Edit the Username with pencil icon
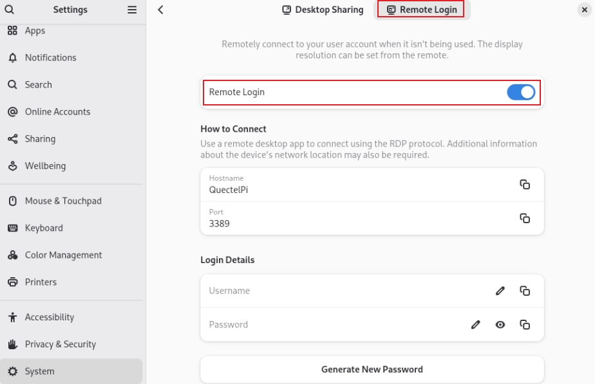Screen dimensions: 595x384 [500, 291]
